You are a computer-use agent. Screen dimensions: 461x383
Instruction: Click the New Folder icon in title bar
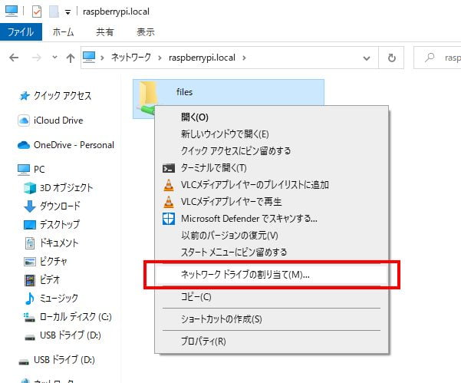[54, 12]
